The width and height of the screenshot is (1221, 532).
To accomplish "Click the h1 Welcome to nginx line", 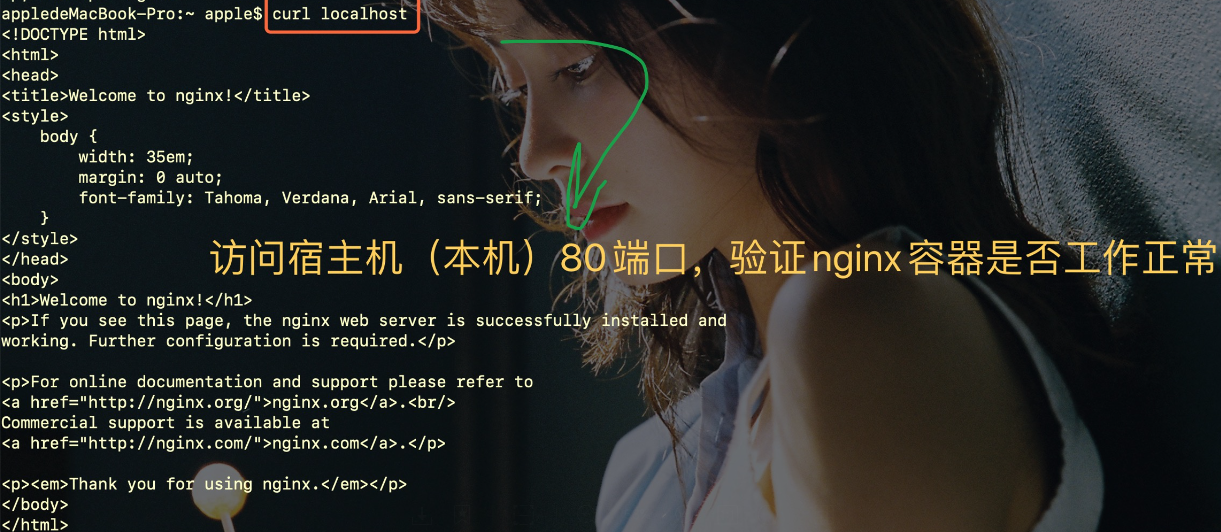I will tap(127, 300).
